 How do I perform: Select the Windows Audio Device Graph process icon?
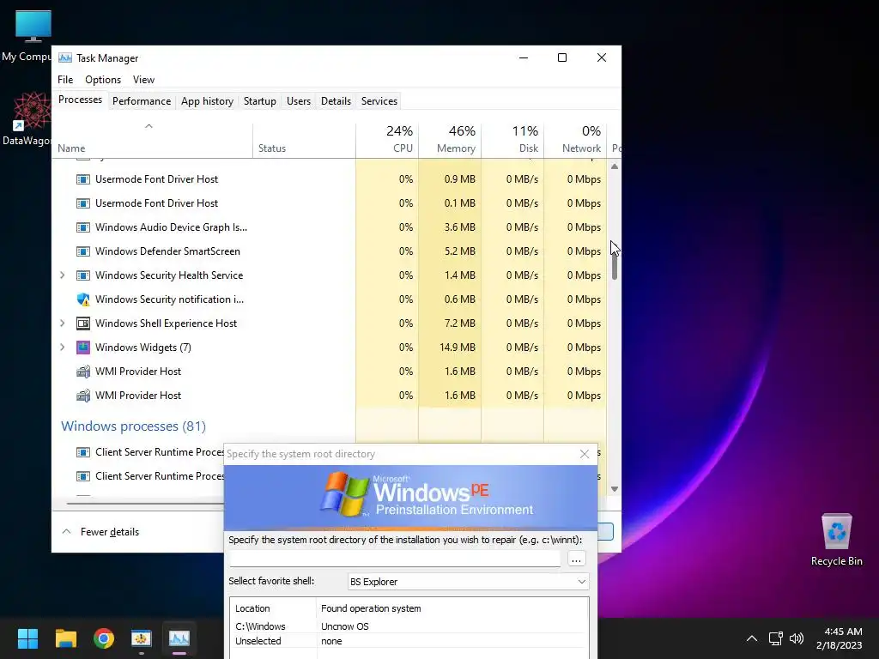83,227
